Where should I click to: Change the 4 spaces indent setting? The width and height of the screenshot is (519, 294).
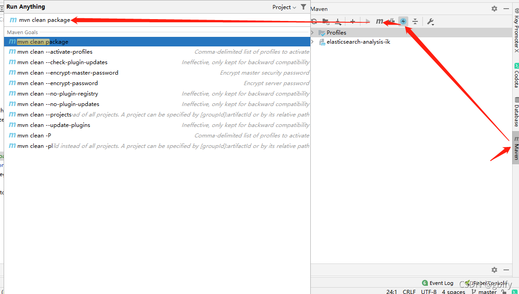pyautogui.click(x=453, y=292)
